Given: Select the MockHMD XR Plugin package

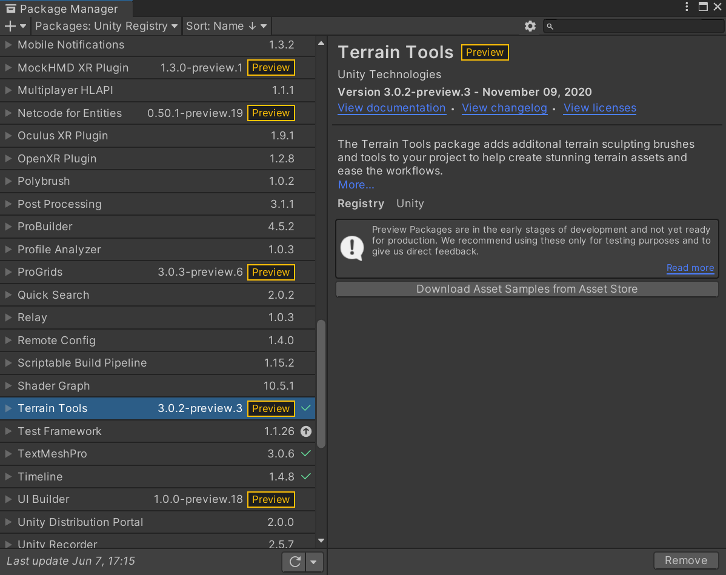Looking at the screenshot, I should tap(158, 68).
